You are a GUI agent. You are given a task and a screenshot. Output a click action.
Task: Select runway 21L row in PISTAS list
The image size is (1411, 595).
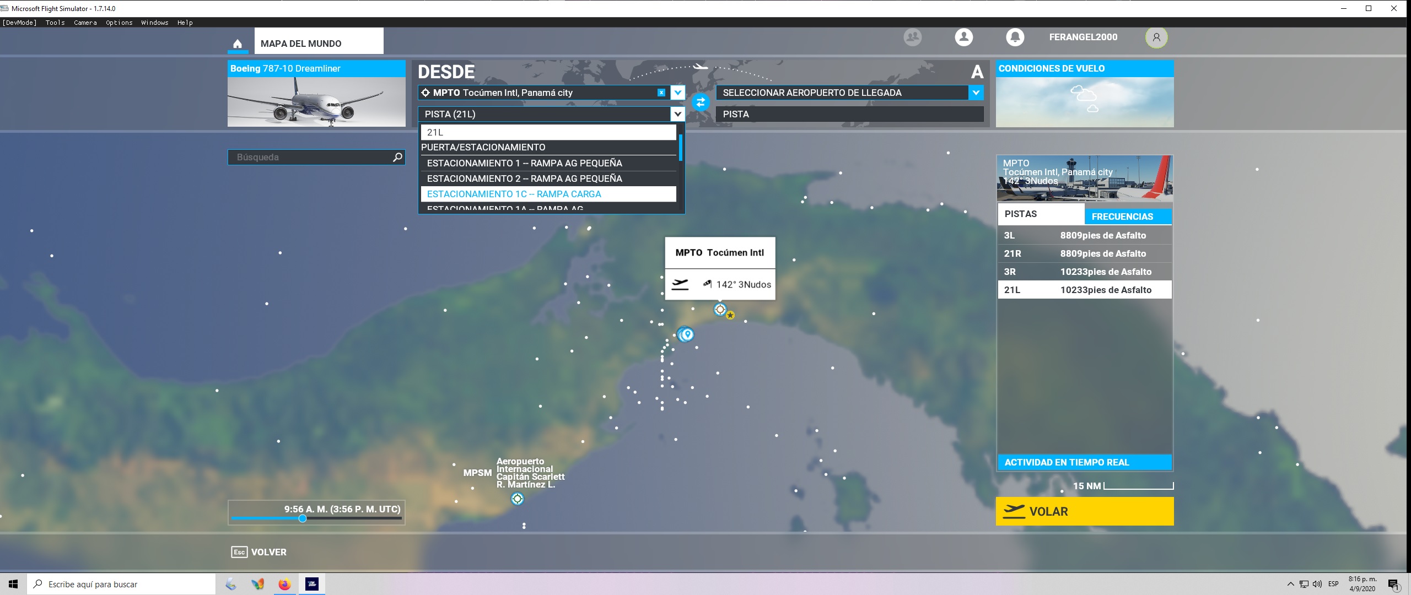coord(1085,290)
